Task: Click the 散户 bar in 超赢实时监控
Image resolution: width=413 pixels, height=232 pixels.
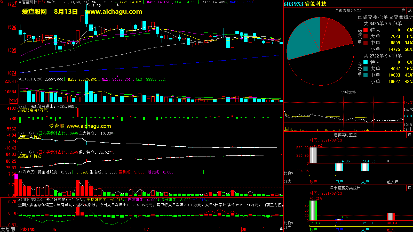Action: tap(313, 155)
